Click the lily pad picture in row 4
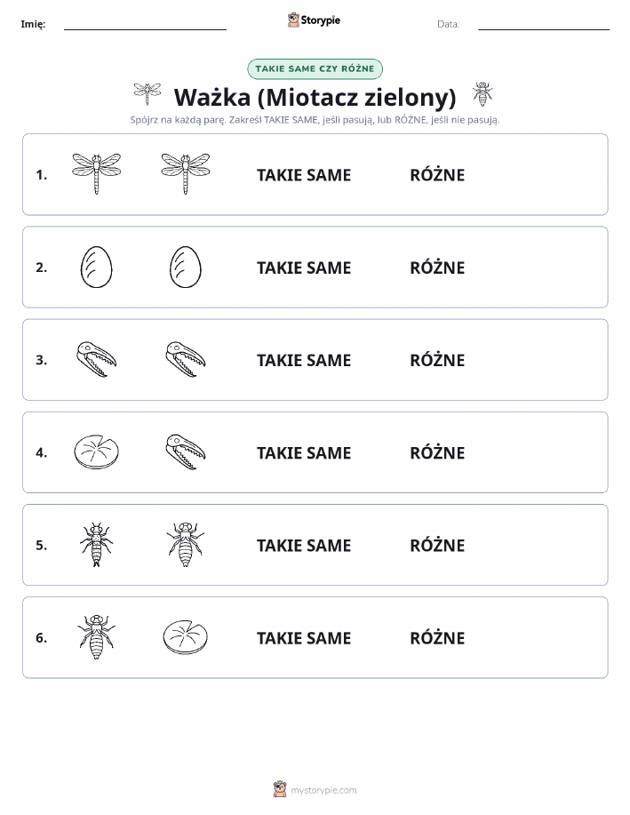This screenshot has width=630, height=815. [x=97, y=451]
